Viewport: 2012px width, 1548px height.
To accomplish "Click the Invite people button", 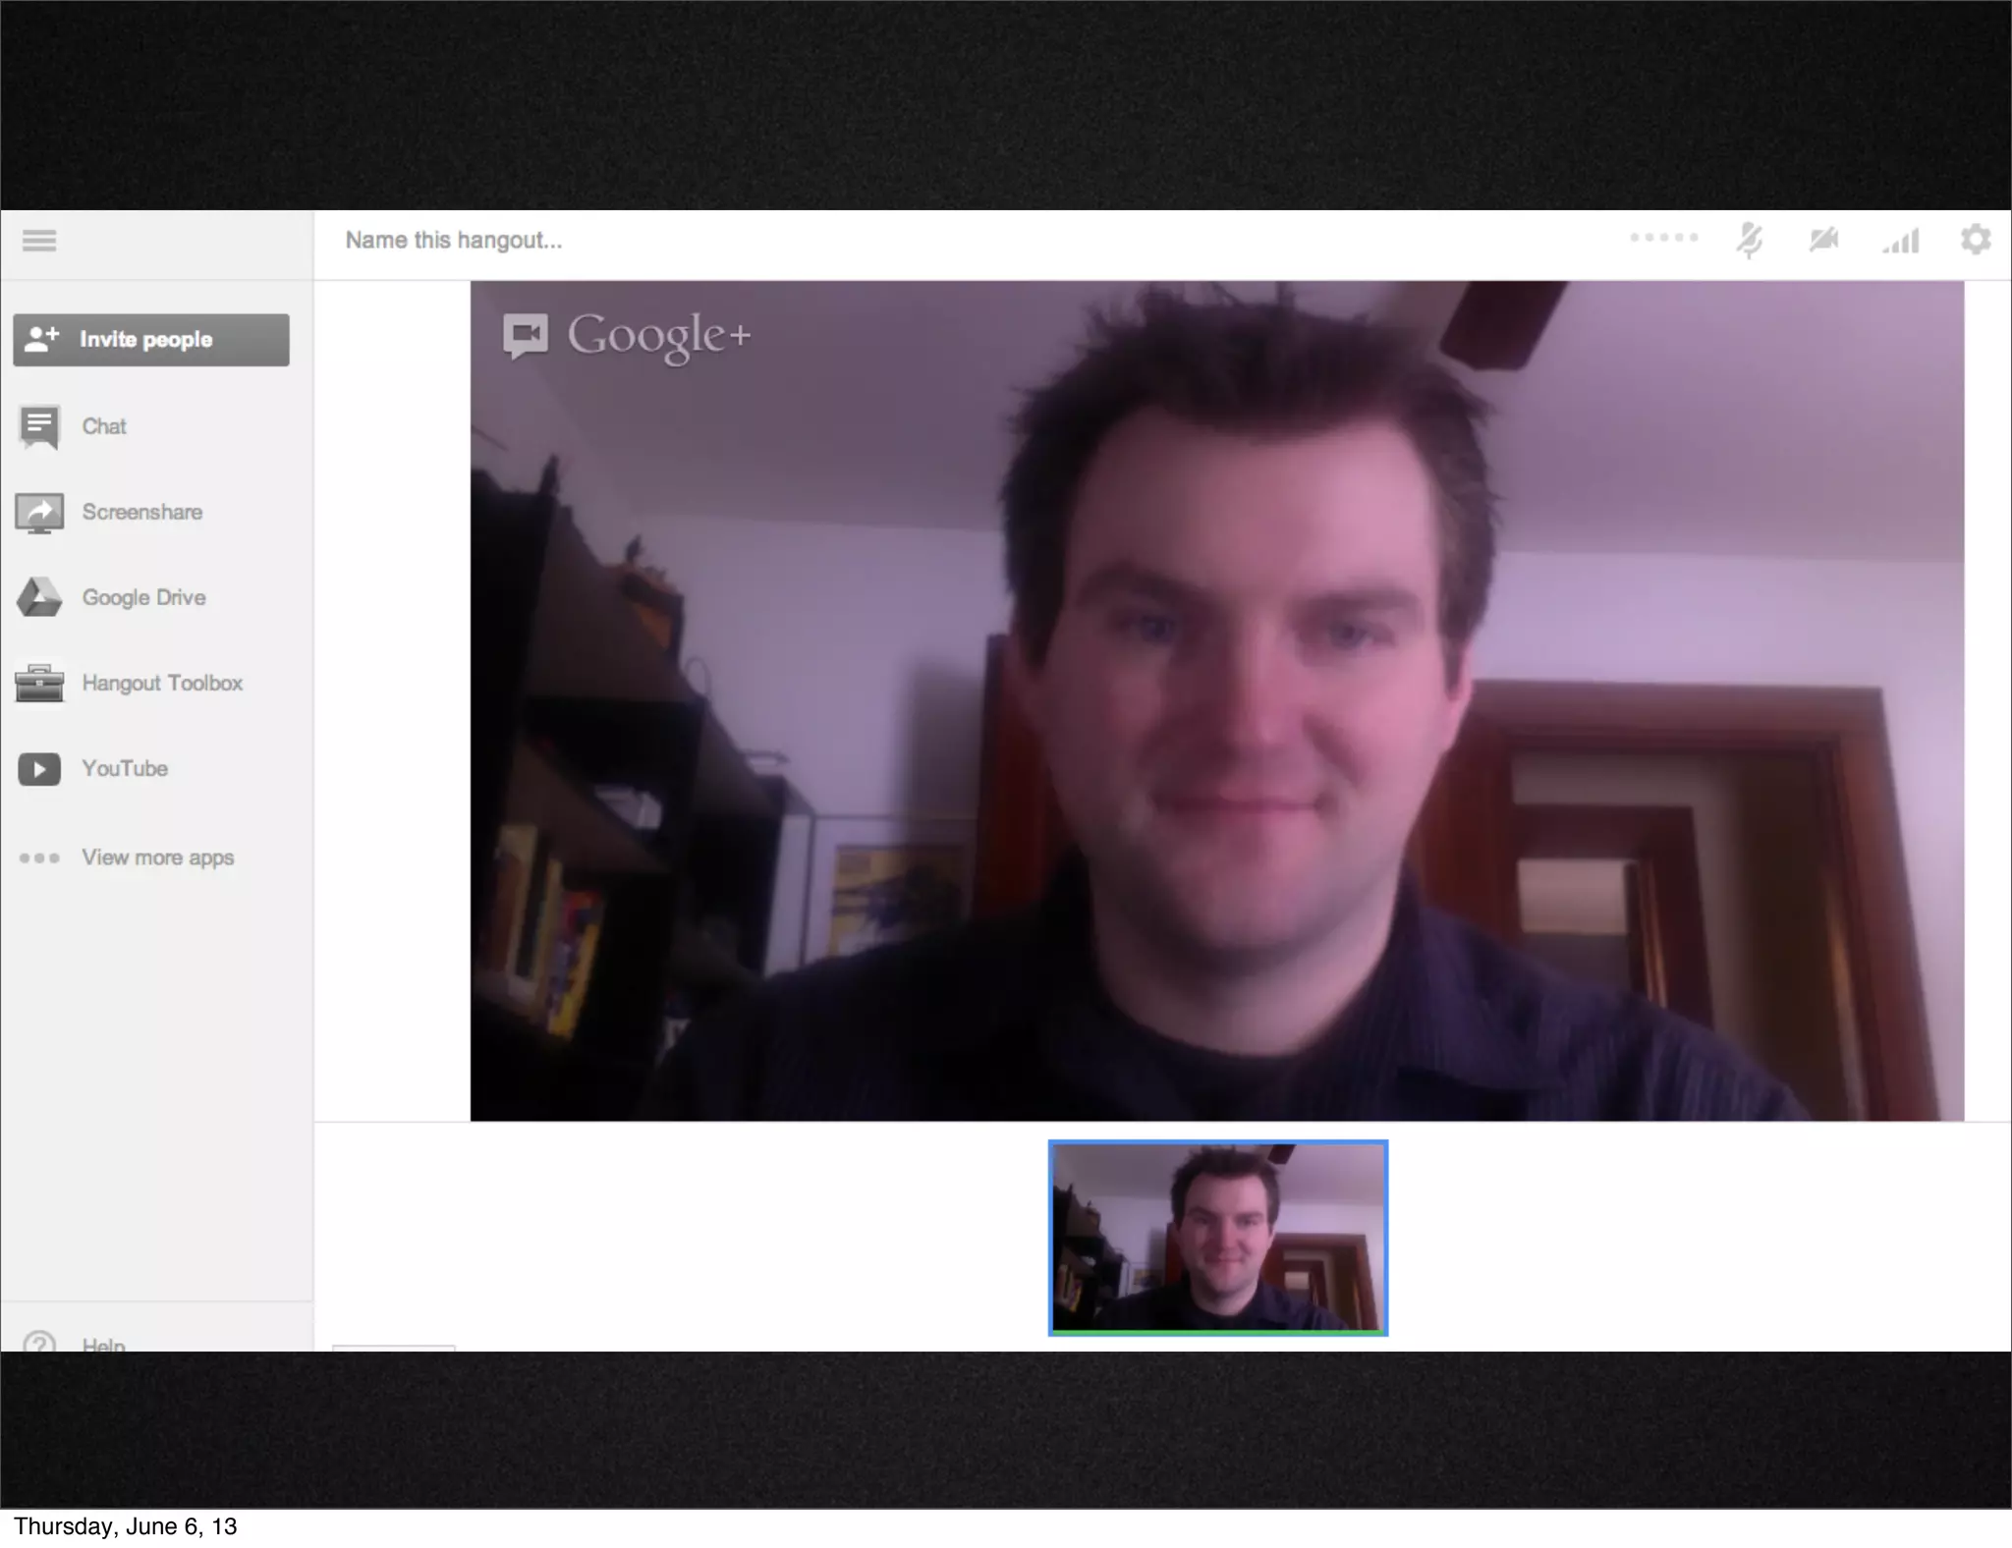I will point(151,340).
